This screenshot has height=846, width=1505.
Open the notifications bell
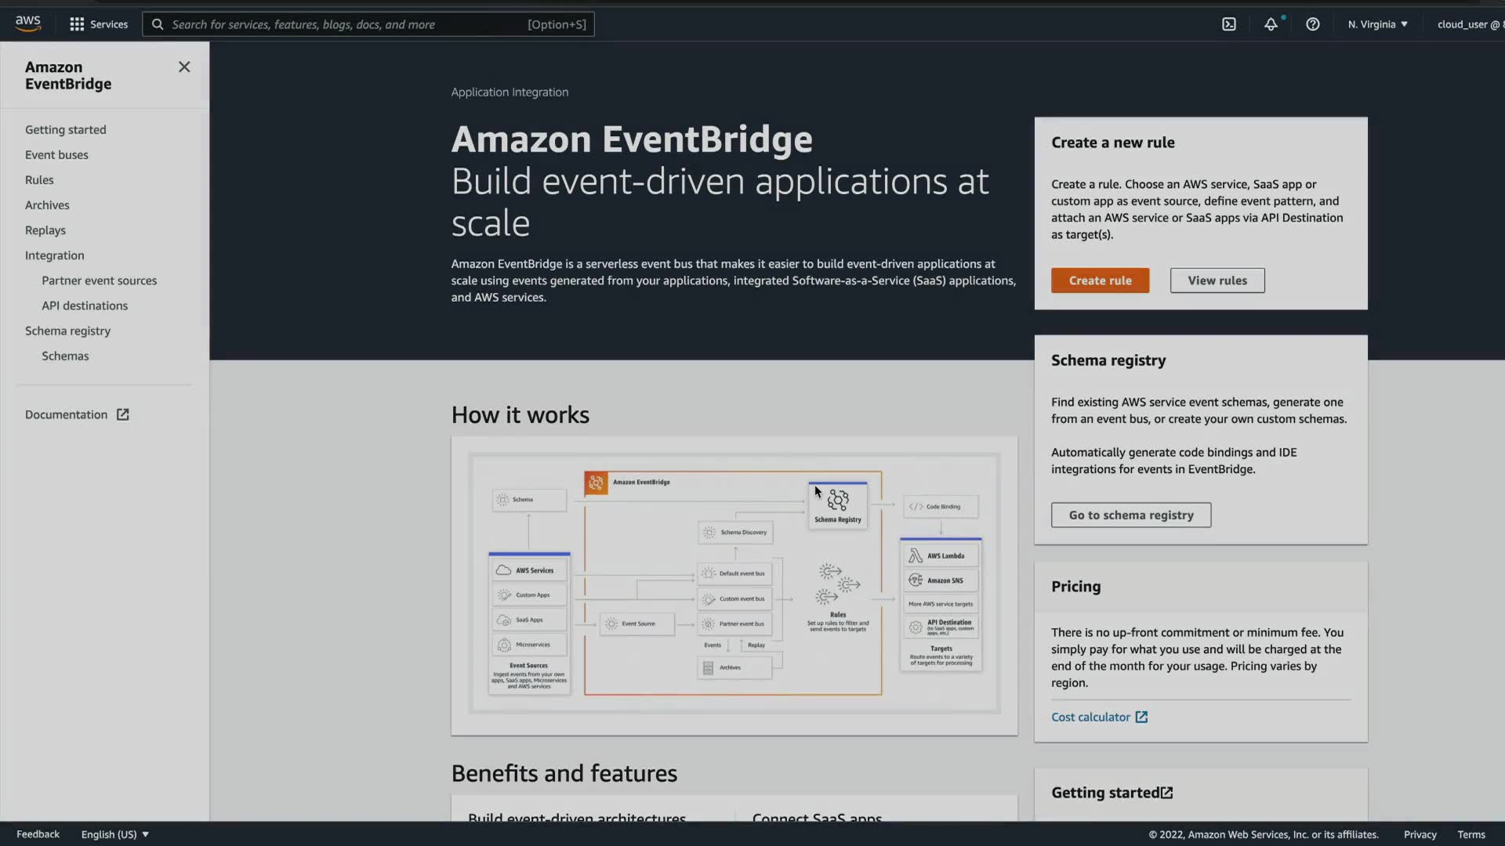[1271, 24]
